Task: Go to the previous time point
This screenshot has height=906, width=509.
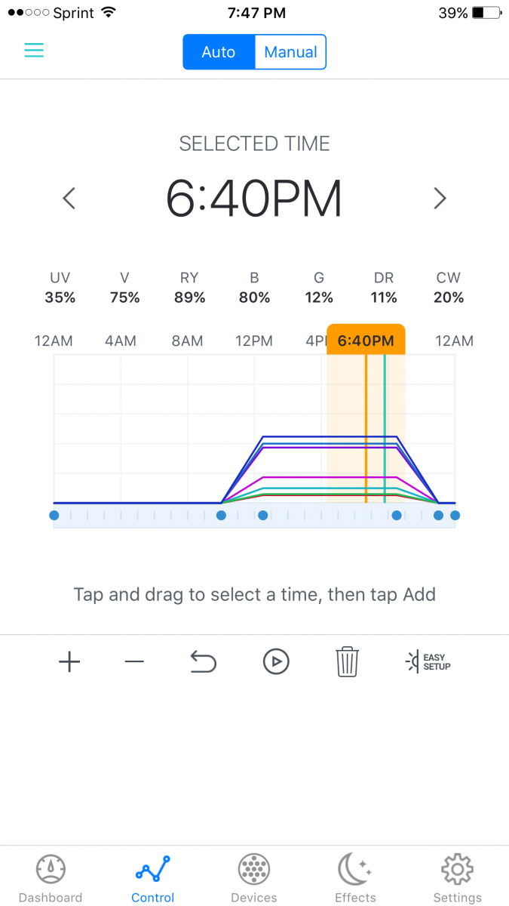Action: 69,199
